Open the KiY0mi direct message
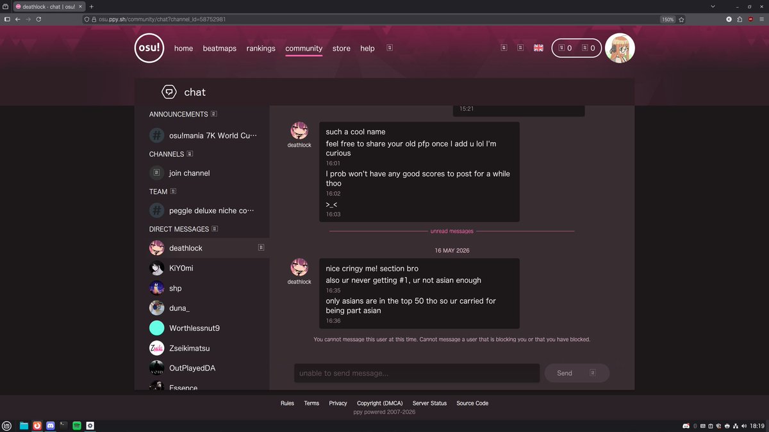The width and height of the screenshot is (769, 432). 202,268
